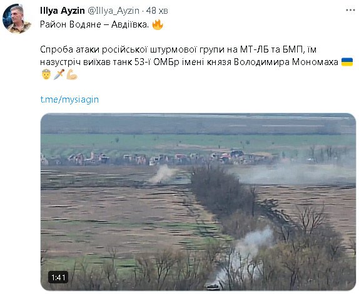Click the soldier face emoji

click(46, 74)
